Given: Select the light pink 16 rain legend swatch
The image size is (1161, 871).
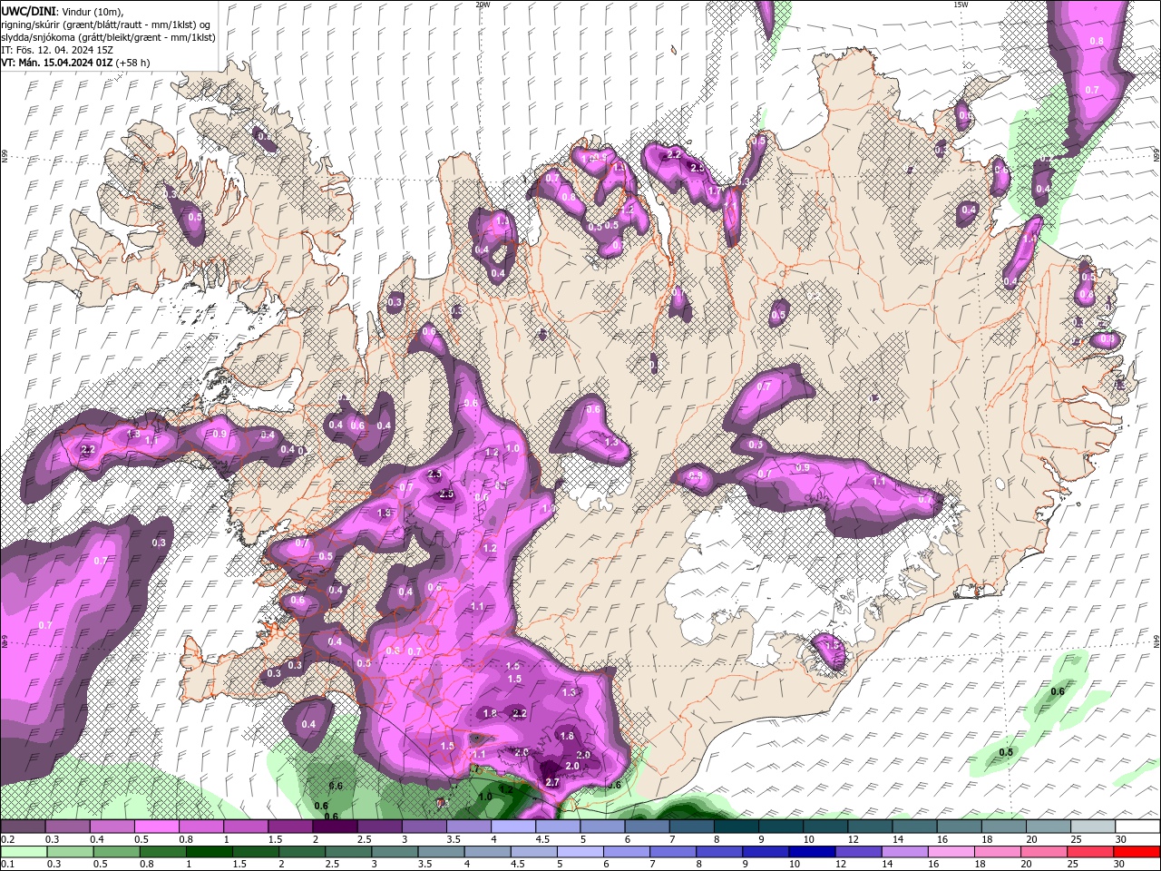Looking at the screenshot, I should coord(951,852).
